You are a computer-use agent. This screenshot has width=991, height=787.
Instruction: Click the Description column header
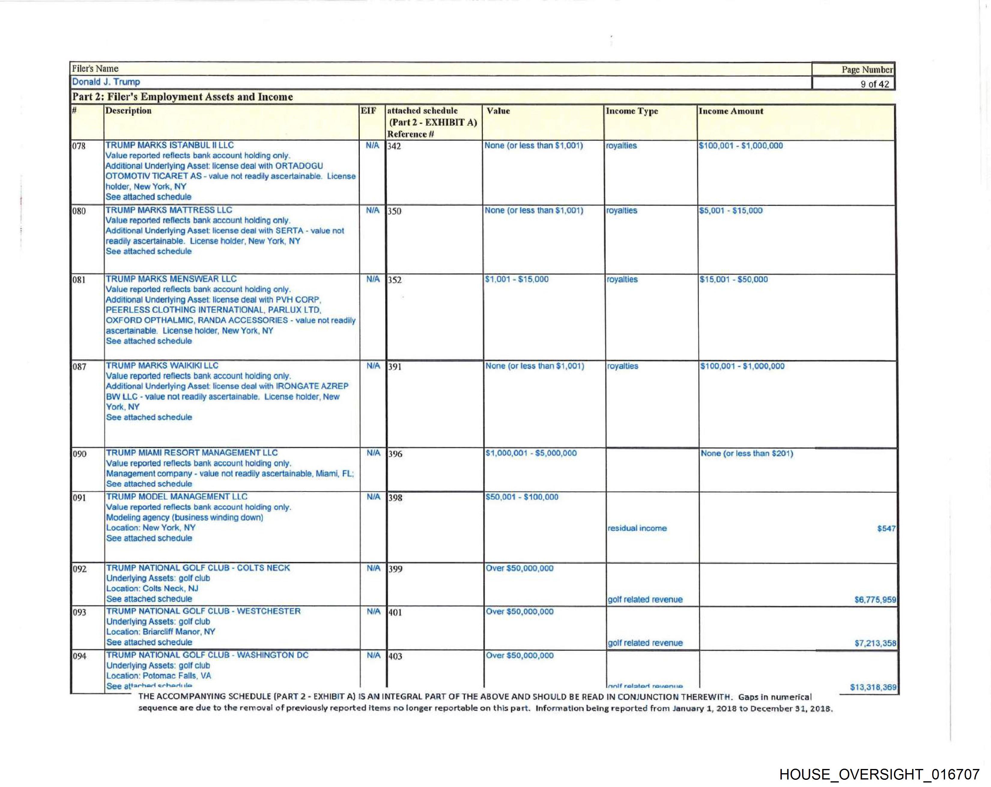[x=128, y=111]
